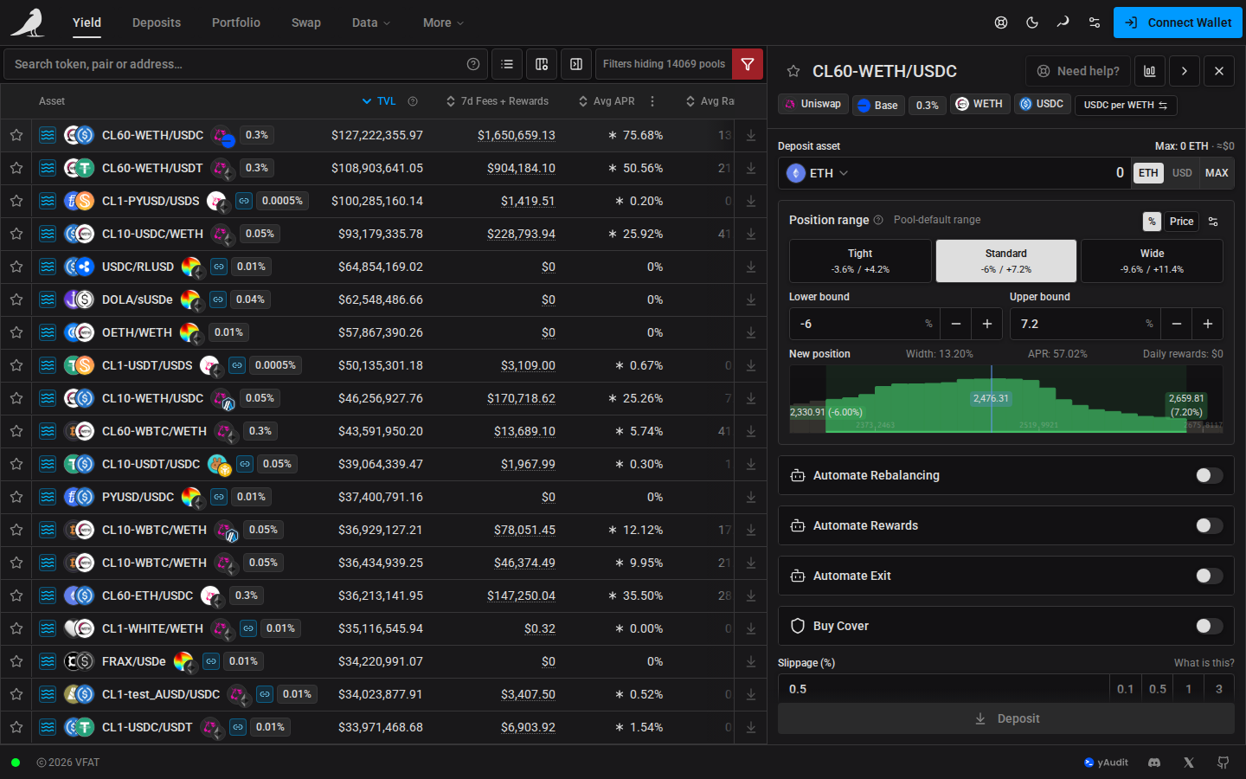Open the X (Twitter) icon in footer
This screenshot has width=1246, height=779.
click(1189, 763)
